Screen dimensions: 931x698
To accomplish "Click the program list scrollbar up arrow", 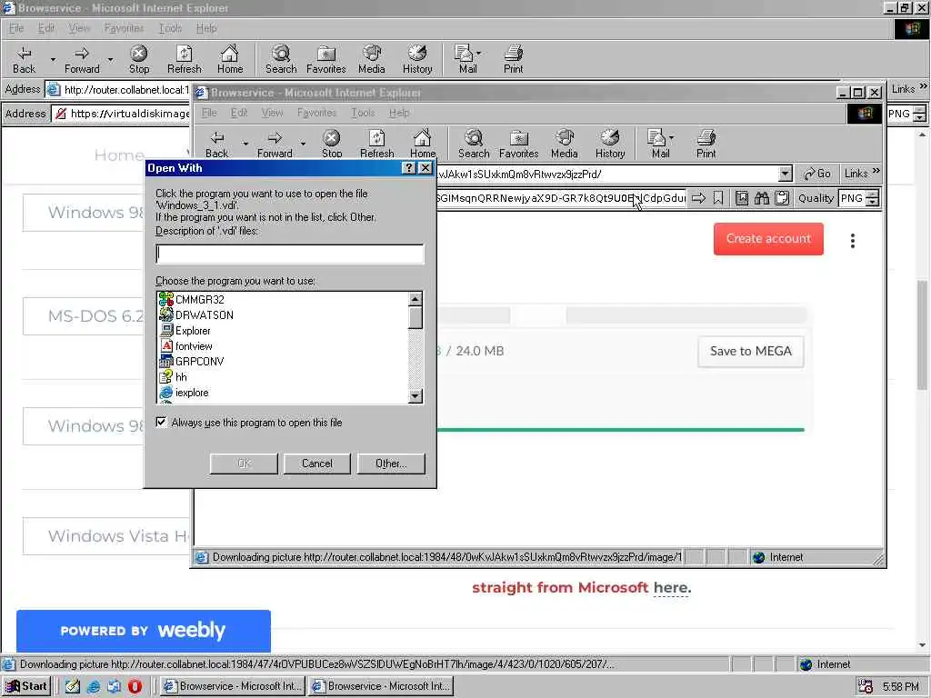I will (415, 298).
